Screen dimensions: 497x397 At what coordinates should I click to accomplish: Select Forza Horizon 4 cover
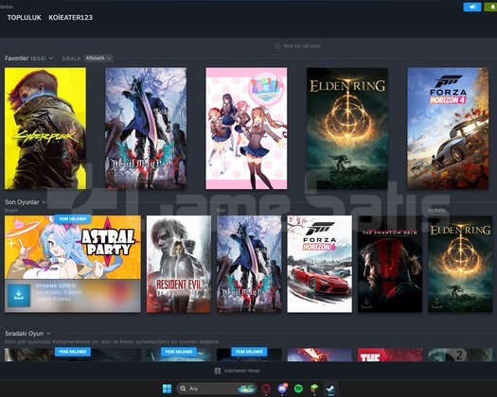tap(448, 129)
